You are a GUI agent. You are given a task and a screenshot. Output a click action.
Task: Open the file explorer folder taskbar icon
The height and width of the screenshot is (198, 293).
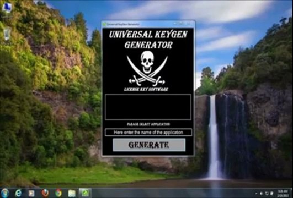tap(72, 194)
